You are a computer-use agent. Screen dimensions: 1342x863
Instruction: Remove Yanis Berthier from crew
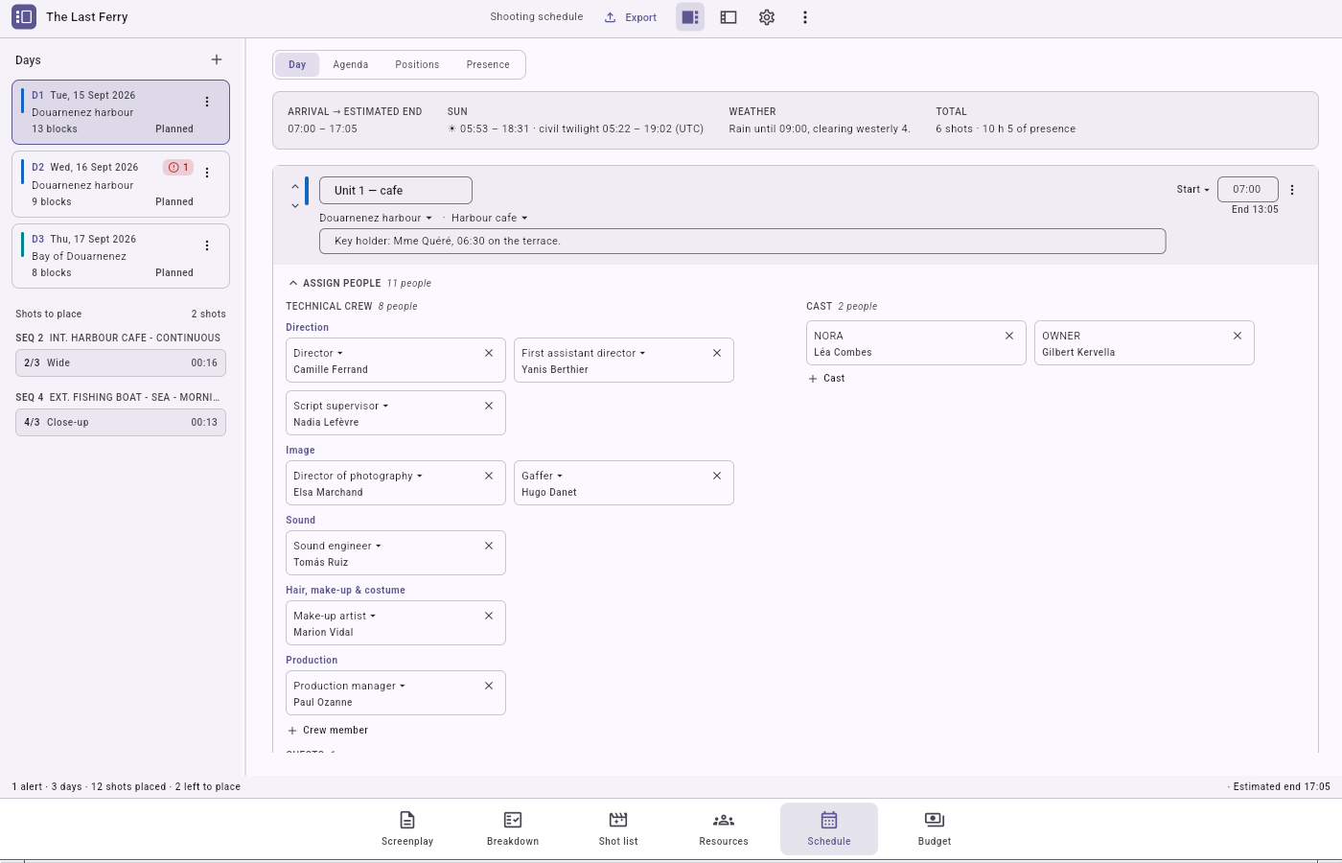click(717, 353)
